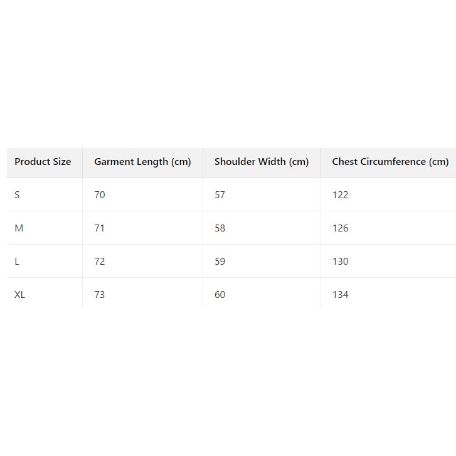Click shoulder width value 59

pos(220,262)
